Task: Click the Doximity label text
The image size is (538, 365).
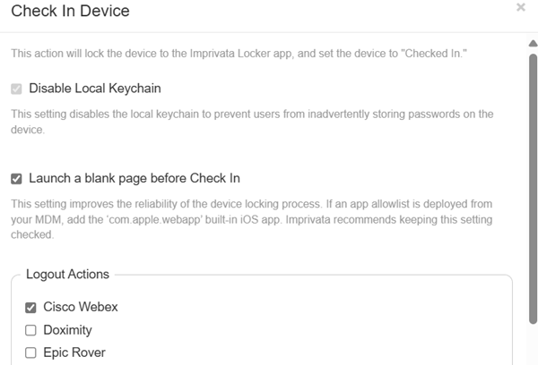Action: pos(67,330)
